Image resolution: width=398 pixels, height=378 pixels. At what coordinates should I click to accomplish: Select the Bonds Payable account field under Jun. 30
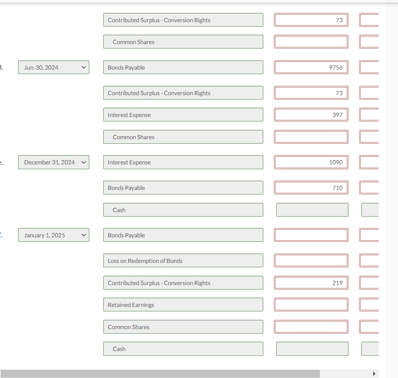coord(183,67)
